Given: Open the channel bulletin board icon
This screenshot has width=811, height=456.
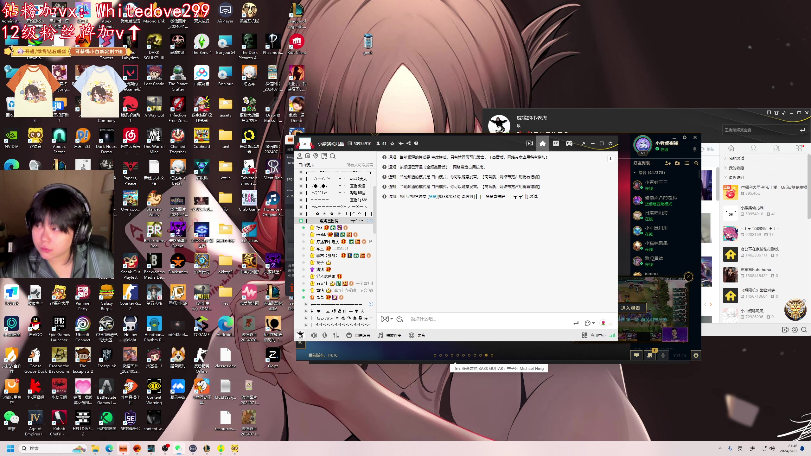Looking at the screenshot, I should point(324,156).
